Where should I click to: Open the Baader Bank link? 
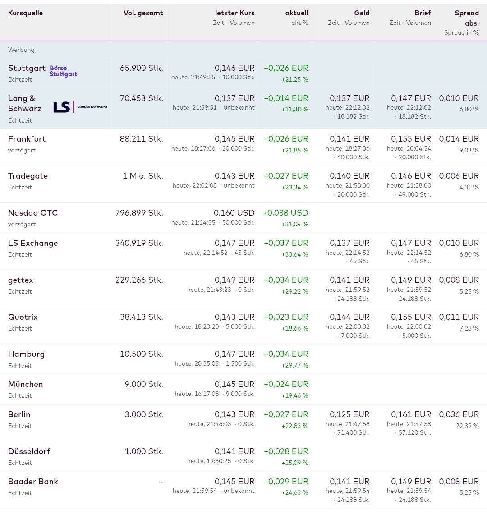(x=33, y=482)
